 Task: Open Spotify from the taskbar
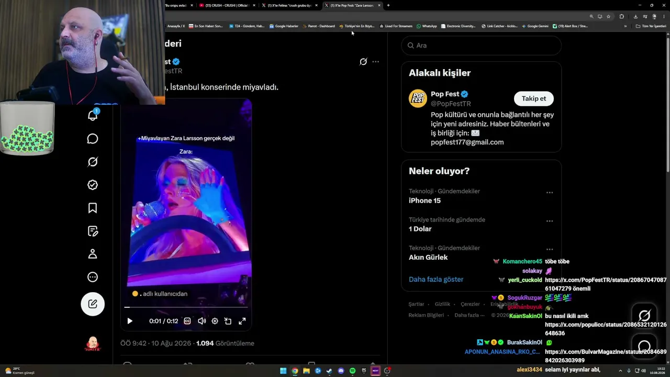click(x=352, y=371)
